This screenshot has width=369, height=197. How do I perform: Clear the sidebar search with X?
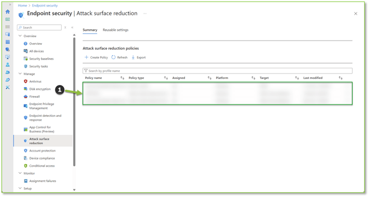click(x=65, y=28)
